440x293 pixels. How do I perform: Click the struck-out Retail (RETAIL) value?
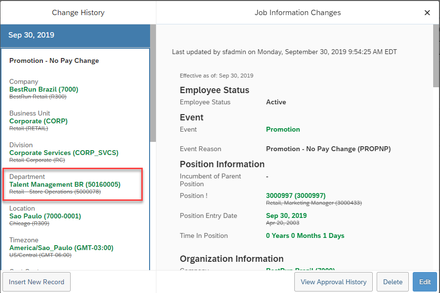(29, 129)
